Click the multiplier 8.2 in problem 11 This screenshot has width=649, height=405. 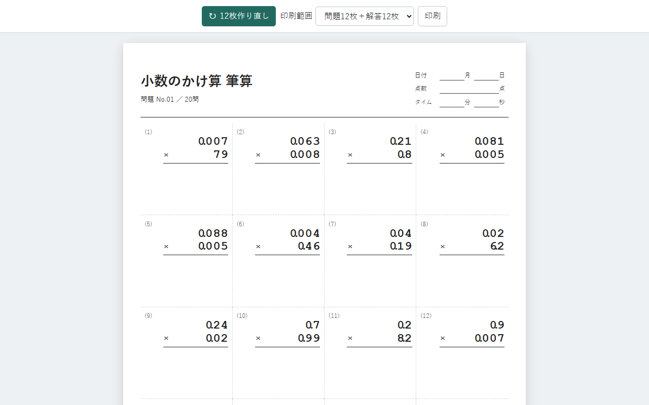tap(405, 338)
